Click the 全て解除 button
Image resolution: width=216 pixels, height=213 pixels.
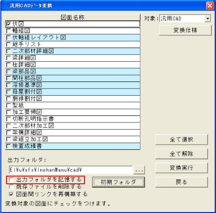(x=182, y=154)
